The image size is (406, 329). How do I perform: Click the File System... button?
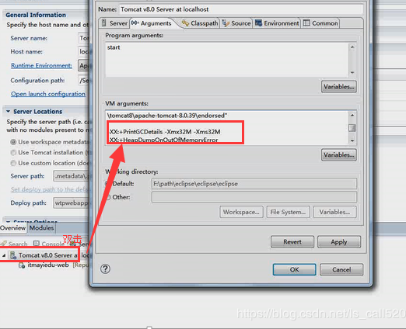point(288,212)
